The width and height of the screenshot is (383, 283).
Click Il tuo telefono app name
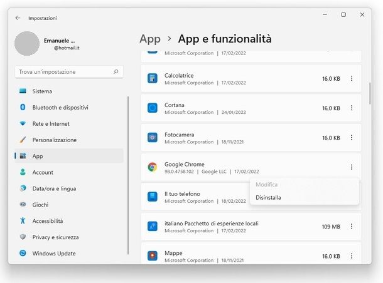(182, 194)
